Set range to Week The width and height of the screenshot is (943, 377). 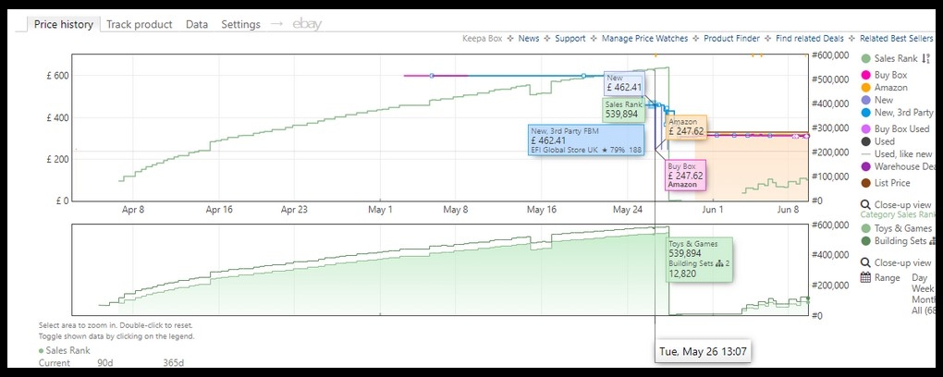coord(924,288)
